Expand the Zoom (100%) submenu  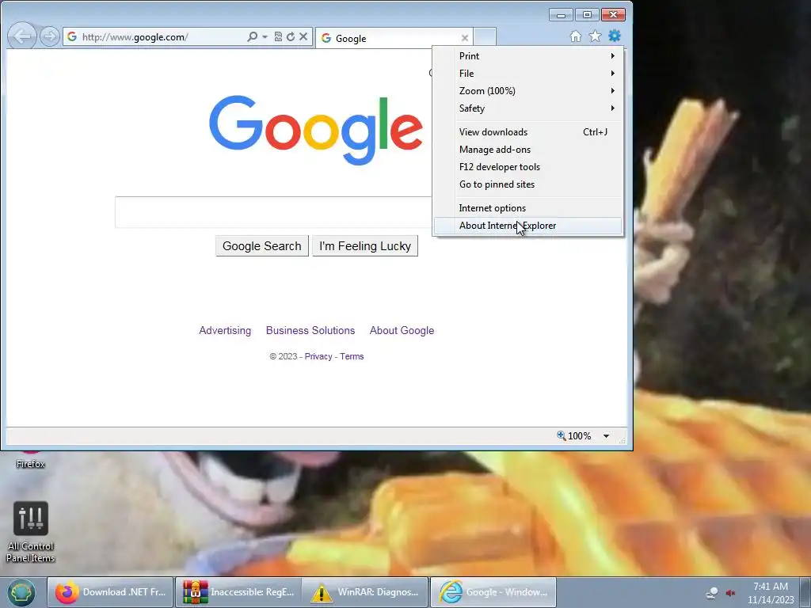[528, 91]
